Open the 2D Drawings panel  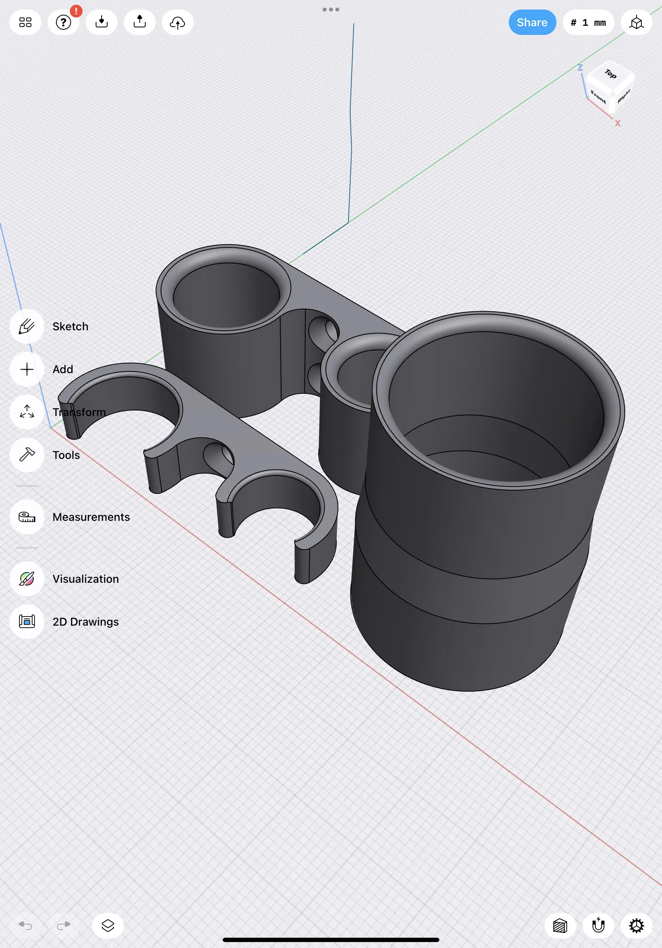[x=27, y=622]
